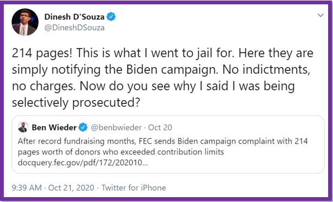Click 'No indictments,' in D'Souza's tweet

[x=266, y=69]
